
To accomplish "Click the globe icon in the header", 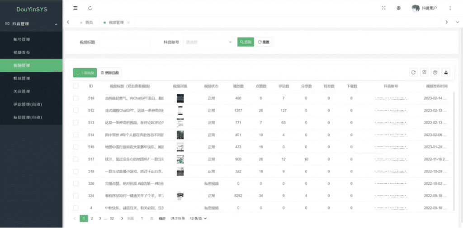I will tap(398, 8).
